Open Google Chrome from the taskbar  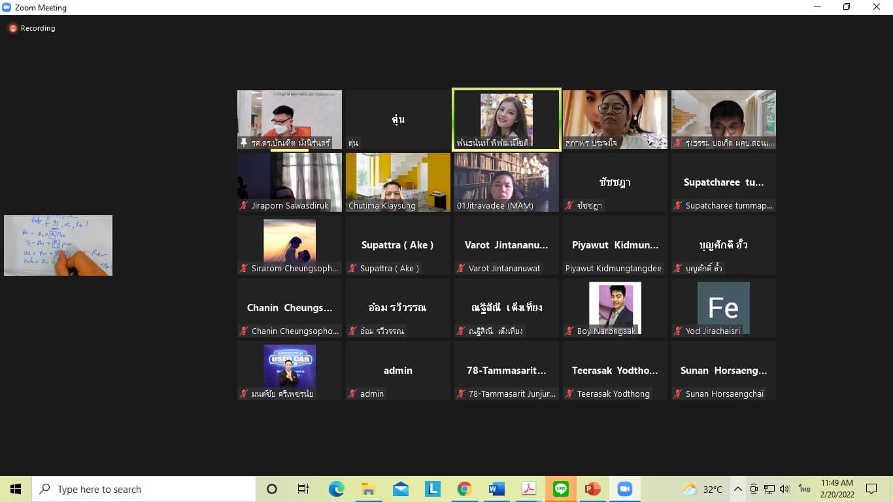click(x=464, y=489)
